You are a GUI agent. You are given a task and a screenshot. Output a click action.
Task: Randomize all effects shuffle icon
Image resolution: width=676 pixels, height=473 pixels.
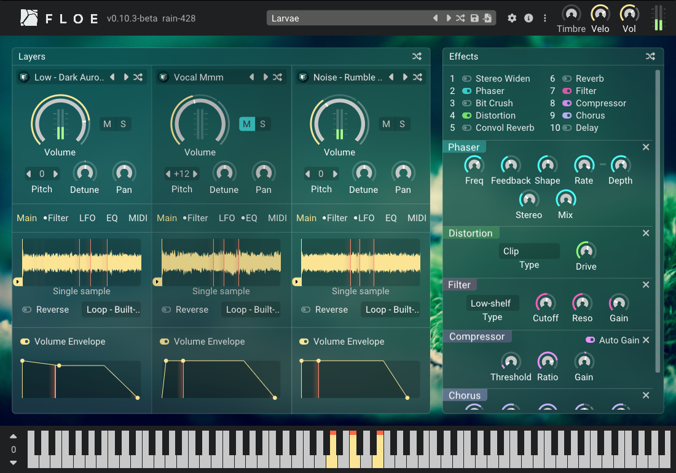650,57
